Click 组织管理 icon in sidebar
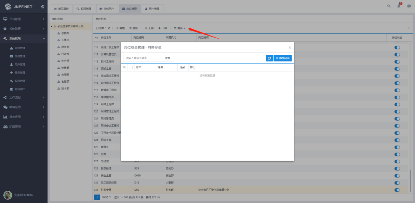Screen dimensions: 415x203 coord(12,48)
